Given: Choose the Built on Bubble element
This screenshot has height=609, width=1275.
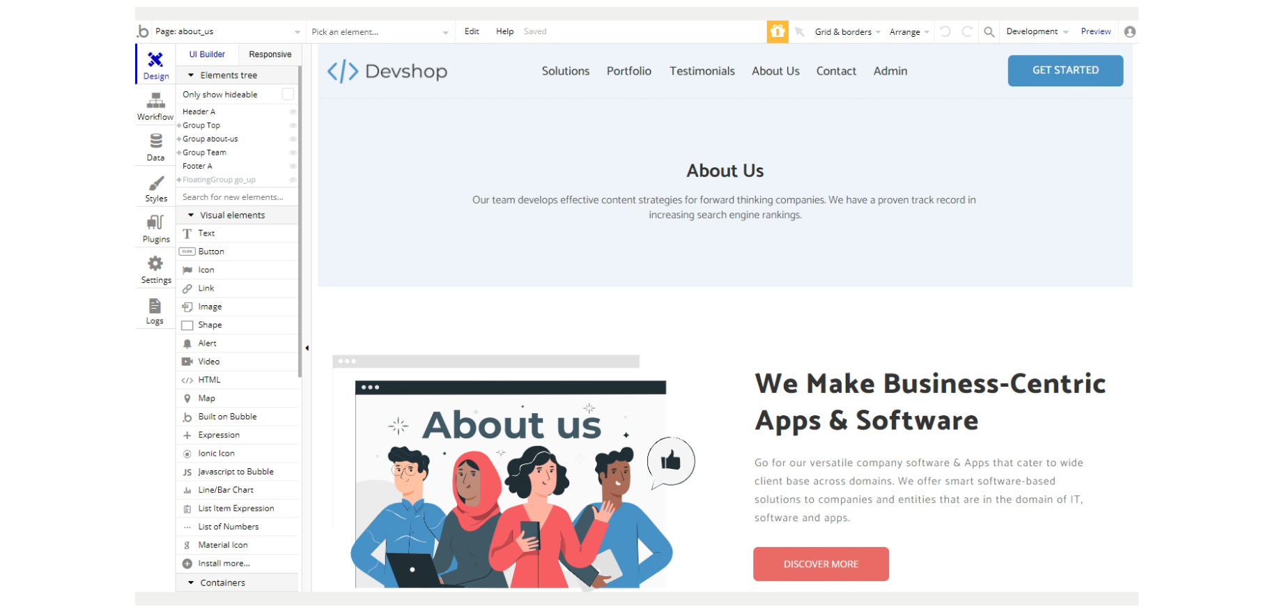Looking at the screenshot, I should click(237, 417).
